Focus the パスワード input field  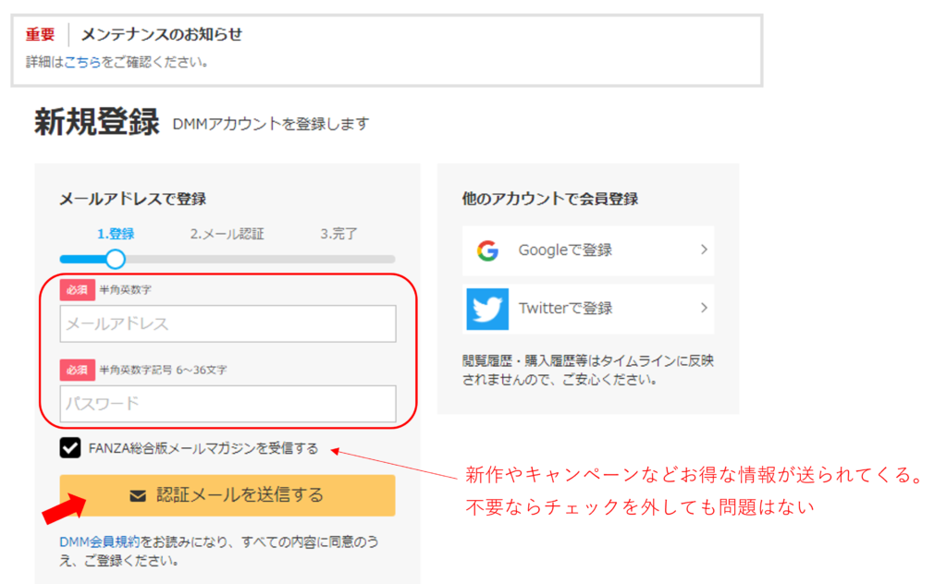(x=228, y=404)
